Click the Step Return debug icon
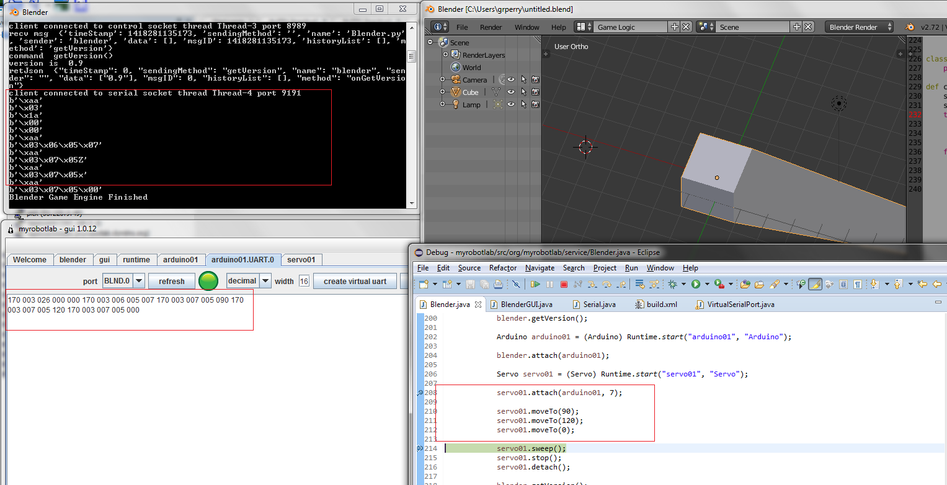Screen dimensions: 947x485 (x=621, y=284)
